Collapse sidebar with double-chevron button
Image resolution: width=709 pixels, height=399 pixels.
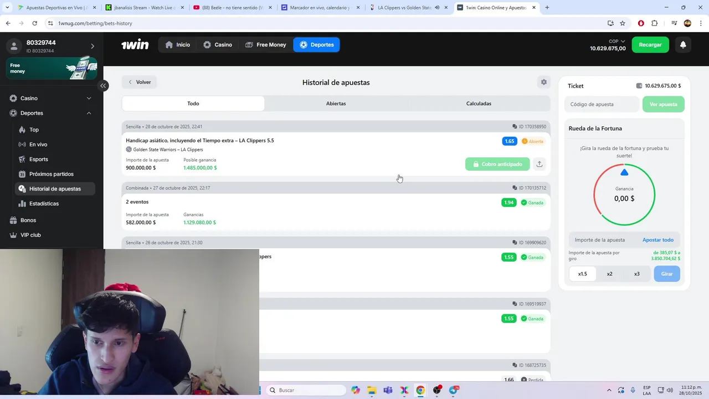pyautogui.click(x=103, y=85)
